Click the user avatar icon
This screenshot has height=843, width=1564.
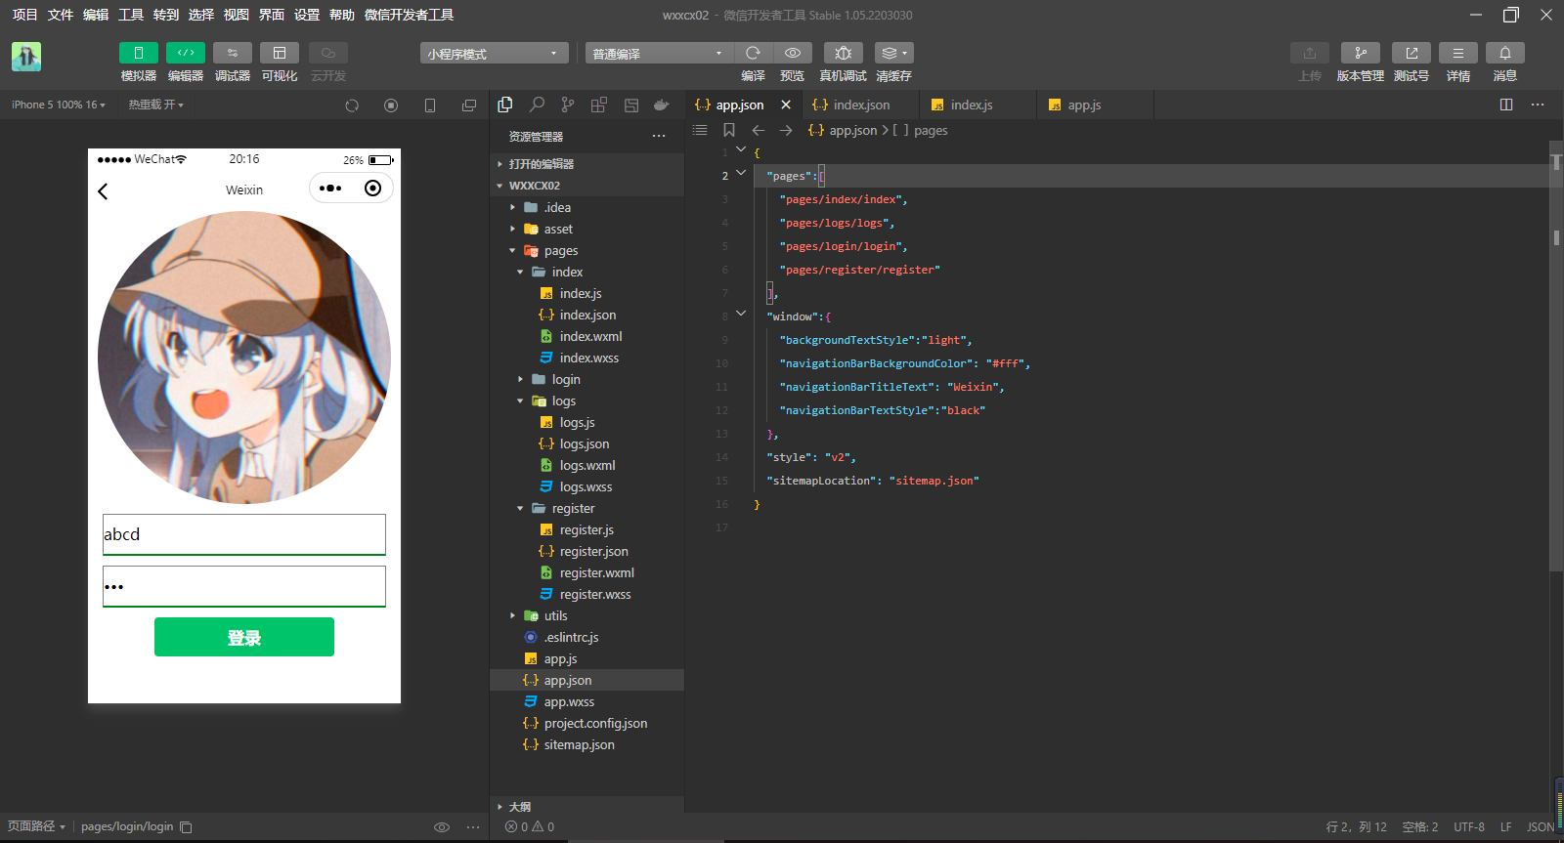(x=26, y=57)
